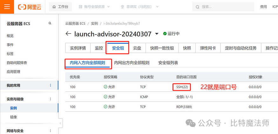The image size is (278, 134).
Task: Open 标签 in the sidebar
Action: pos(10,54)
